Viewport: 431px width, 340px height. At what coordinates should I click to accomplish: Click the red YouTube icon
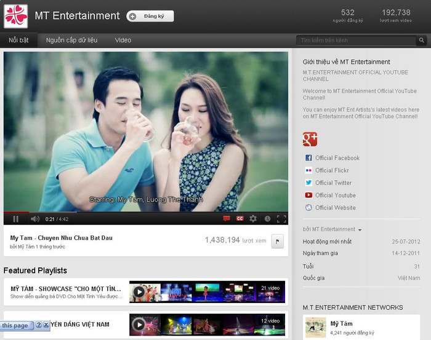pos(308,195)
